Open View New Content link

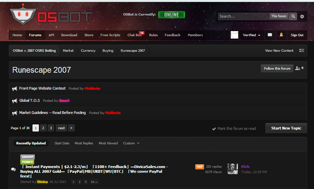pos(279,51)
